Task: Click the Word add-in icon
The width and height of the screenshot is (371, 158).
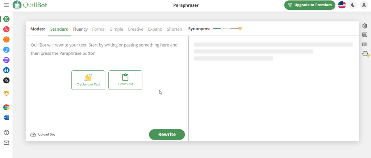Action: [x=6, y=118]
